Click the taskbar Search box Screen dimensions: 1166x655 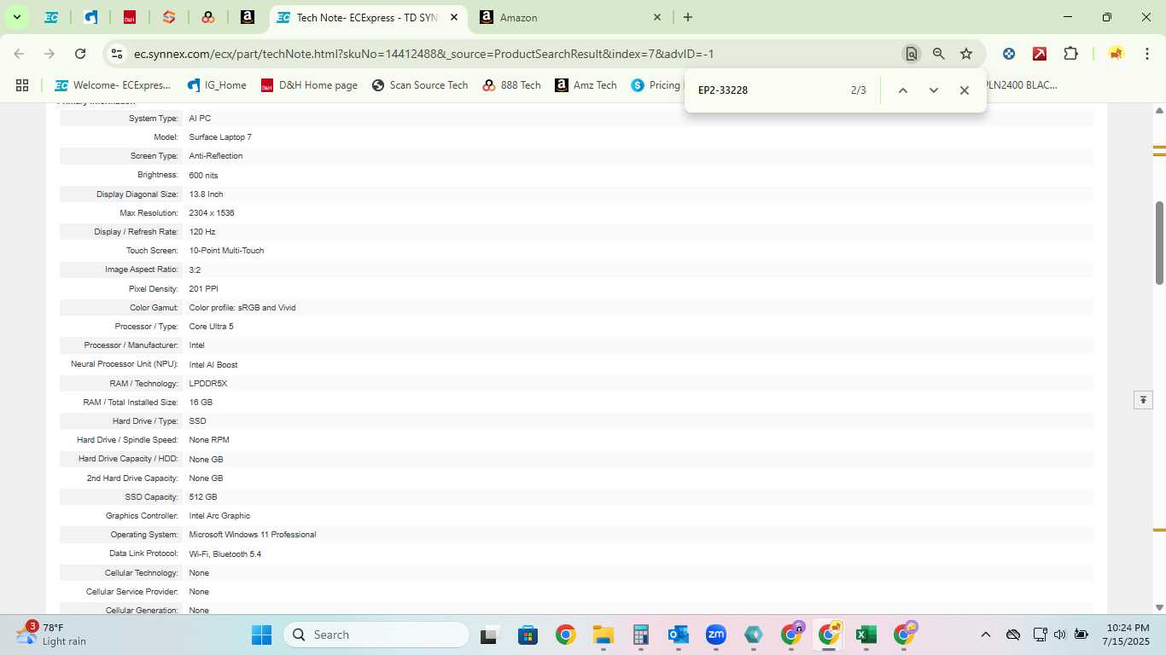point(376,635)
